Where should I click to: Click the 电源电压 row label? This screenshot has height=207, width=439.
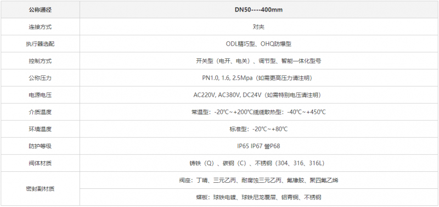(x=40, y=95)
